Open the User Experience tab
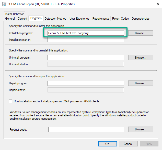Screen dimensions: 162x150 pyautogui.click(x=79, y=19)
